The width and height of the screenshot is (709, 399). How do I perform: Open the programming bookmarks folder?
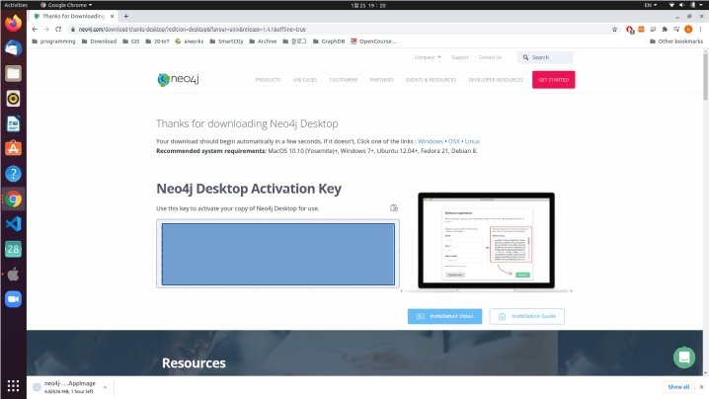click(53, 41)
